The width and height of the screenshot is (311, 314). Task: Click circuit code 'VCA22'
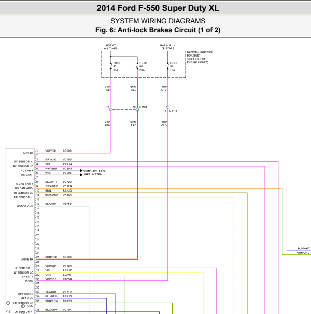67,182
